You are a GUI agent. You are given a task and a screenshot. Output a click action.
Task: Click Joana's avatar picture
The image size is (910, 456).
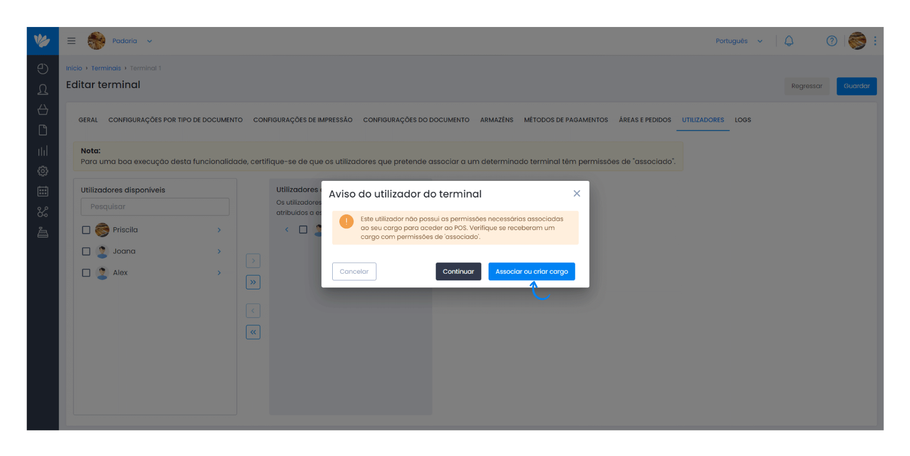point(102,251)
